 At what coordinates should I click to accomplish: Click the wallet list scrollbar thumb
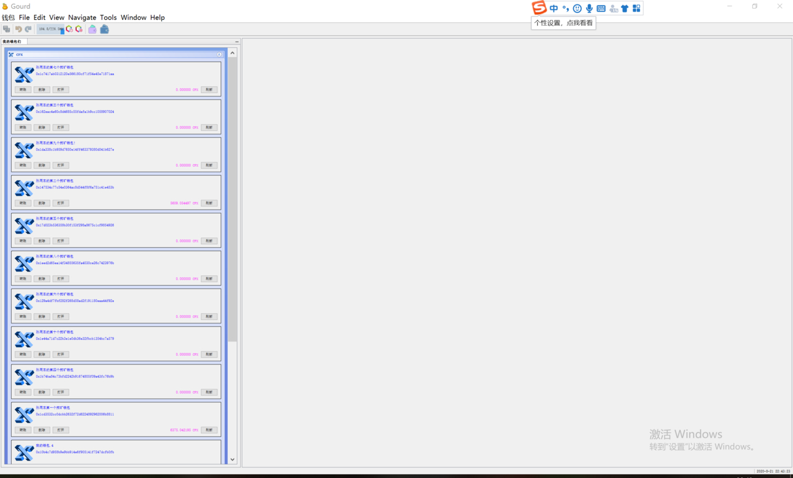tap(232, 198)
